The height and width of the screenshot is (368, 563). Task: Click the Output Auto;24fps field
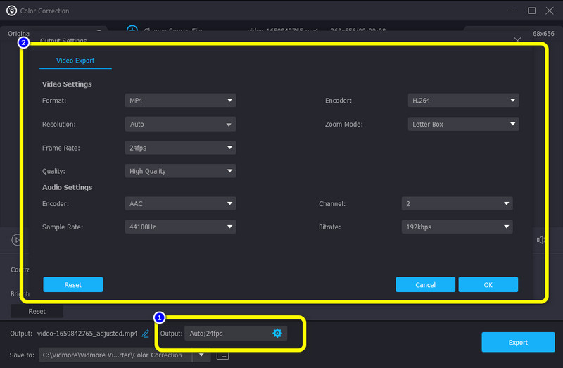click(227, 333)
